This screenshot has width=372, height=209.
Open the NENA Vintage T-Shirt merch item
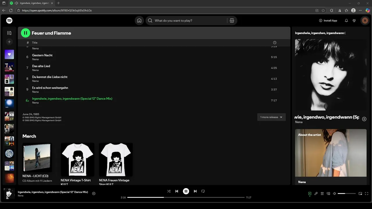77,164
